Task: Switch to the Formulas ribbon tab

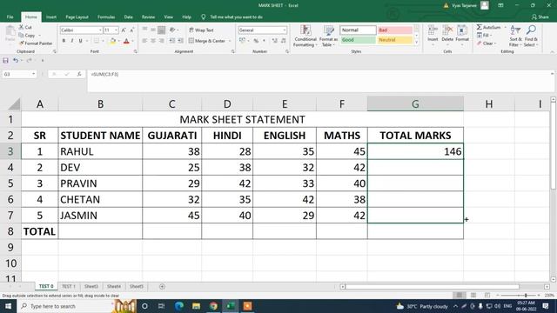Action: pyautogui.click(x=106, y=17)
